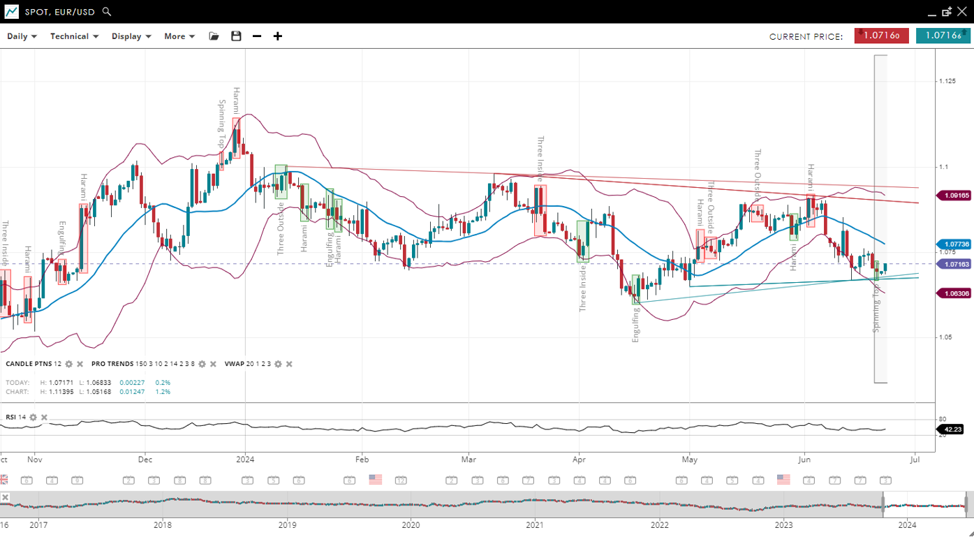Open the saved chart folder icon
The width and height of the screenshot is (974, 537).
point(214,36)
